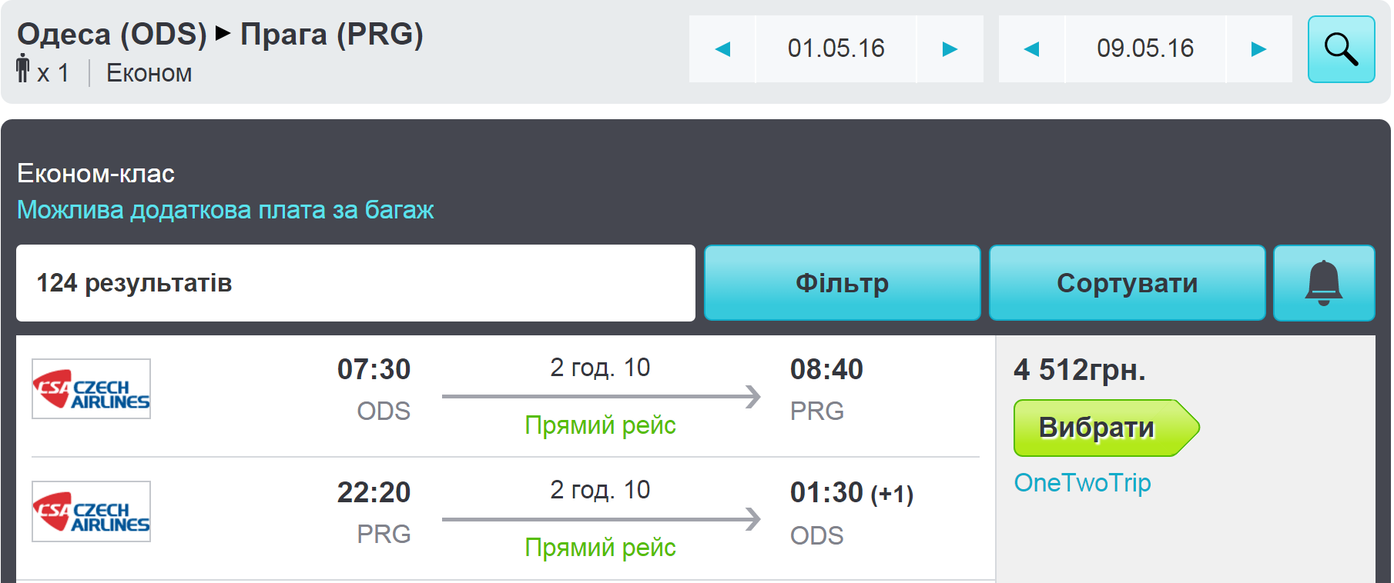Click Czech Airlines logo on outbound flight
Image resolution: width=1394 pixels, height=583 pixels.
point(91,389)
